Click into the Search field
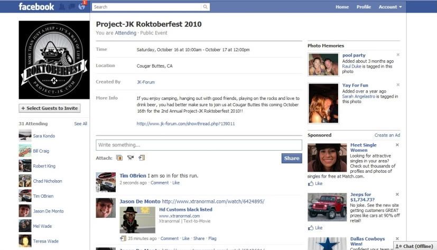This screenshot has height=250, width=437. tap(146, 7)
